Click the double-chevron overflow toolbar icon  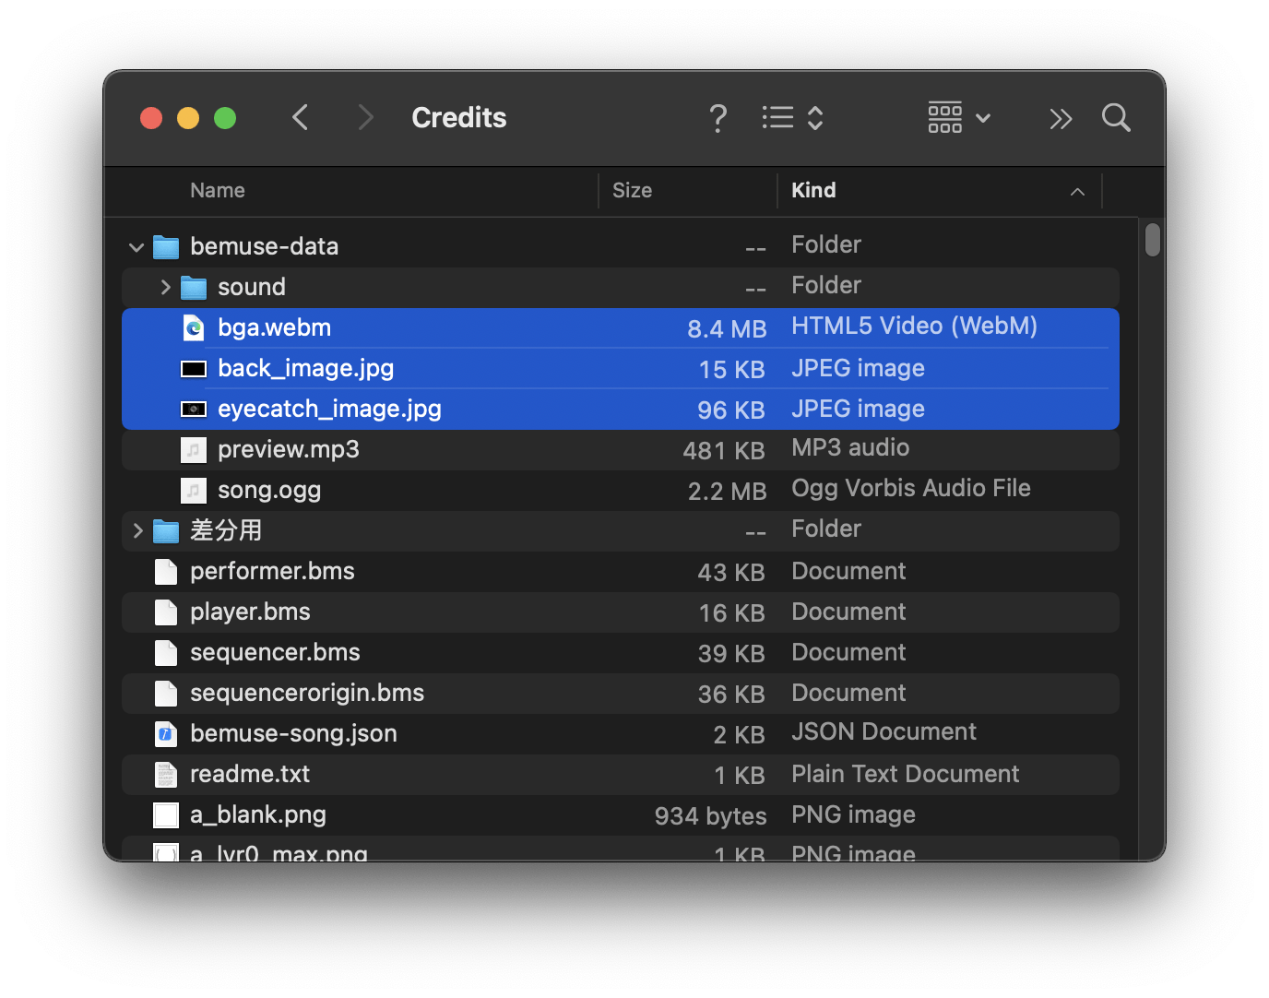point(1060,118)
